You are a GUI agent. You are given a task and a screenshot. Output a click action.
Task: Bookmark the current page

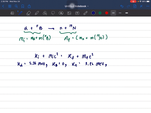point(23,6)
